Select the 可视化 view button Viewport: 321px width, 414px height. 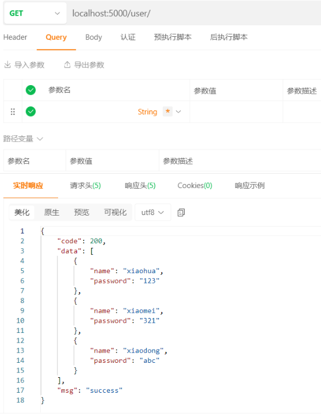point(115,212)
